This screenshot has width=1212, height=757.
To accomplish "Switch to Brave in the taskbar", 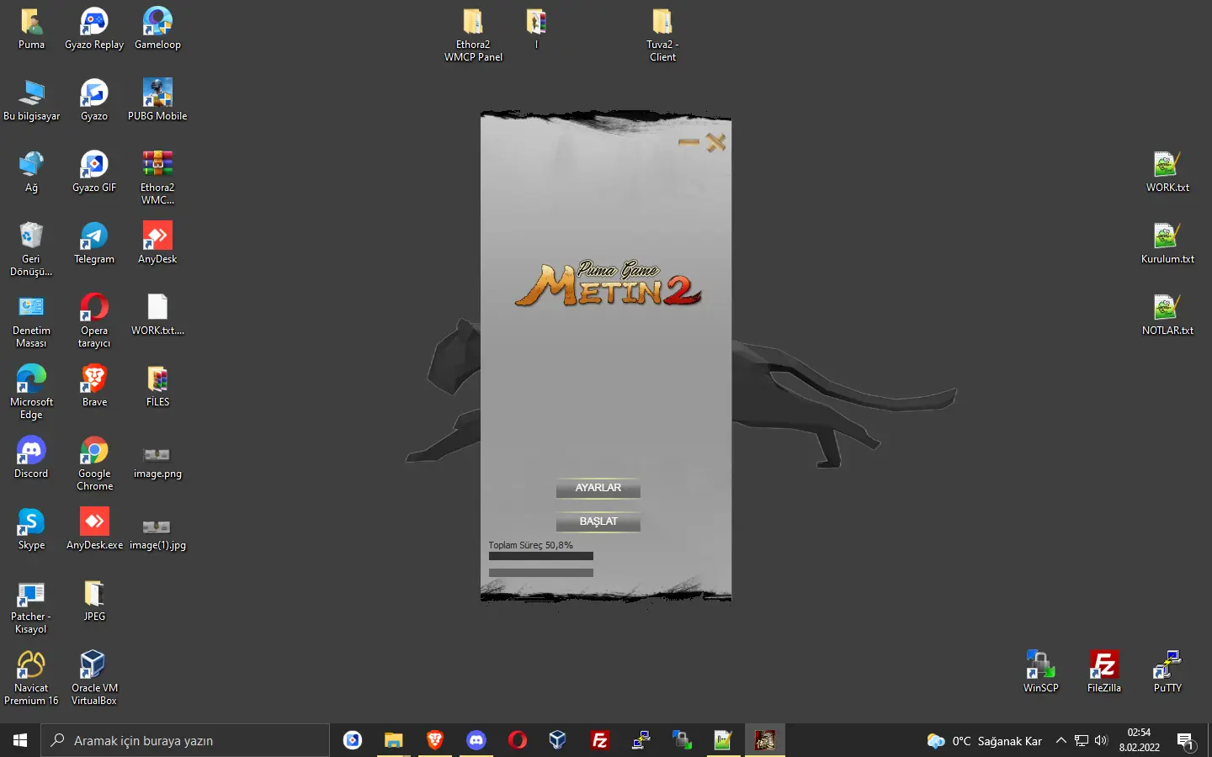I will [435, 740].
